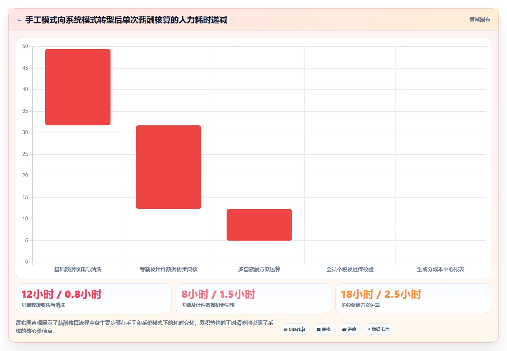Click the Chart.js tag chip
The image size is (507, 351).
[x=295, y=329]
